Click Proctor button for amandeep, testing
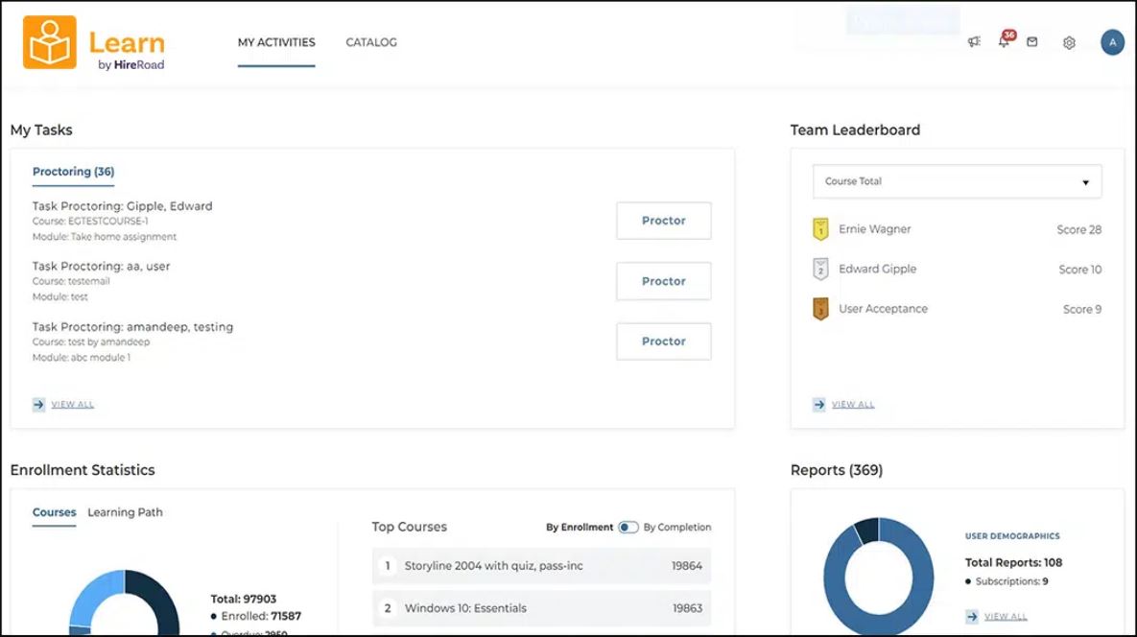The height and width of the screenshot is (637, 1137). (x=663, y=341)
